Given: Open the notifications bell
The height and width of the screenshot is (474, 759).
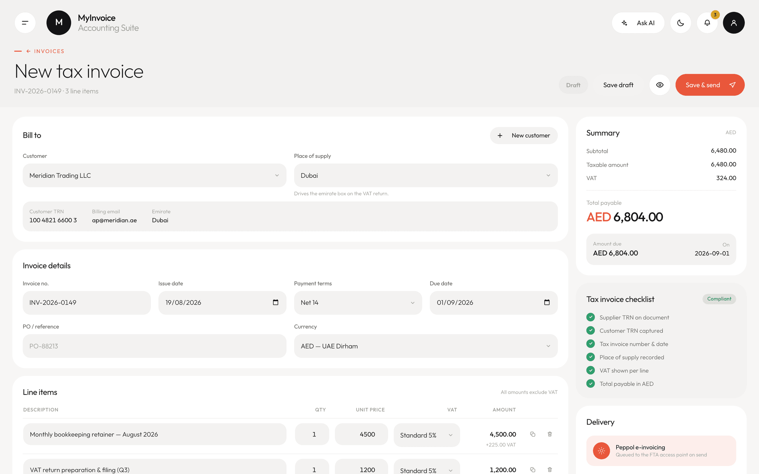Looking at the screenshot, I should (x=707, y=23).
